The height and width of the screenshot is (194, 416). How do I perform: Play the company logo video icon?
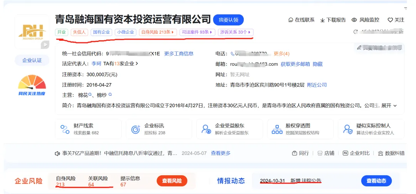tap(45, 45)
